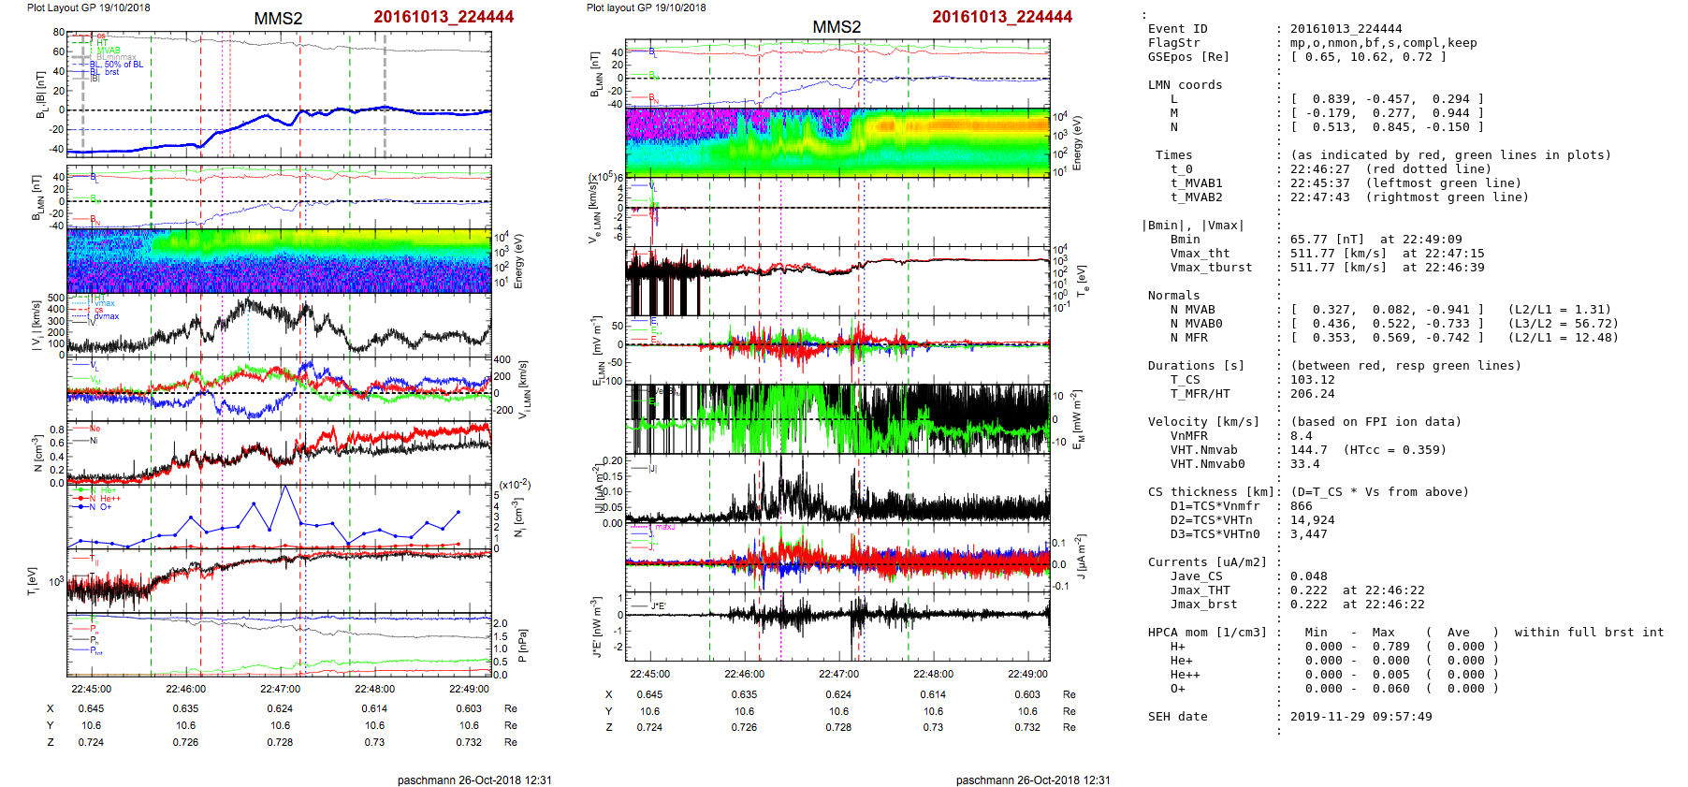Click the 'Event ID' label

(1177, 29)
